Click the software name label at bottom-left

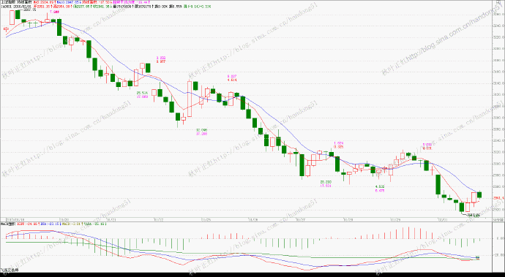pos(10,270)
